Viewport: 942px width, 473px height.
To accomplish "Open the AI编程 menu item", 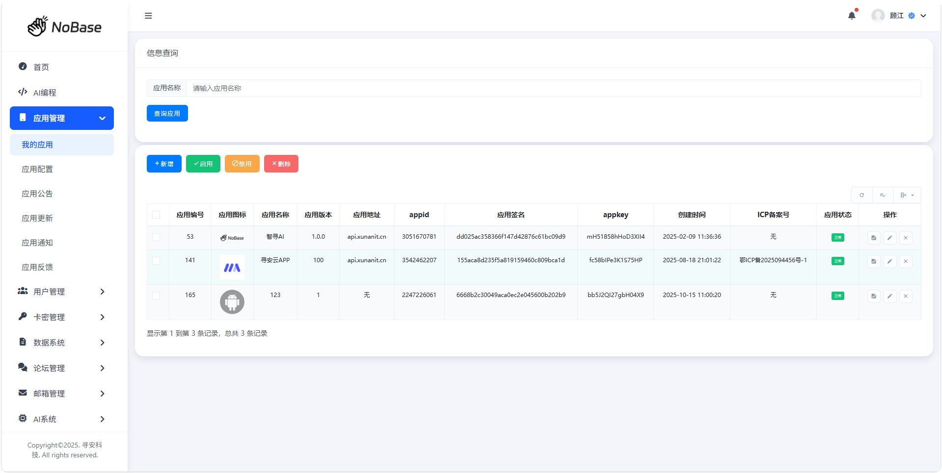I will click(x=45, y=93).
